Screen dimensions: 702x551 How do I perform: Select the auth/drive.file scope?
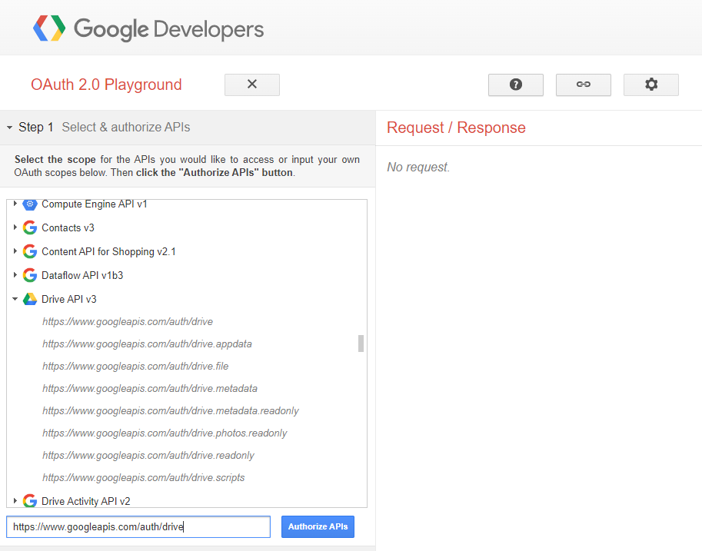click(x=135, y=366)
